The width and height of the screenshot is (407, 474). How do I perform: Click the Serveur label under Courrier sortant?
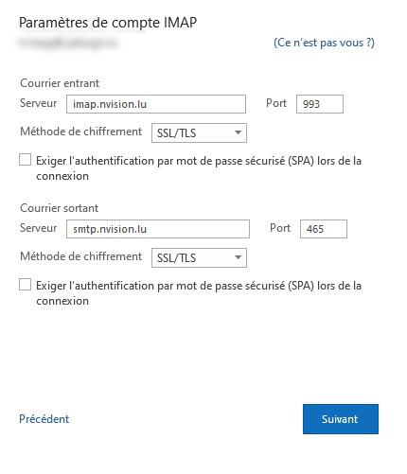(x=38, y=228)
